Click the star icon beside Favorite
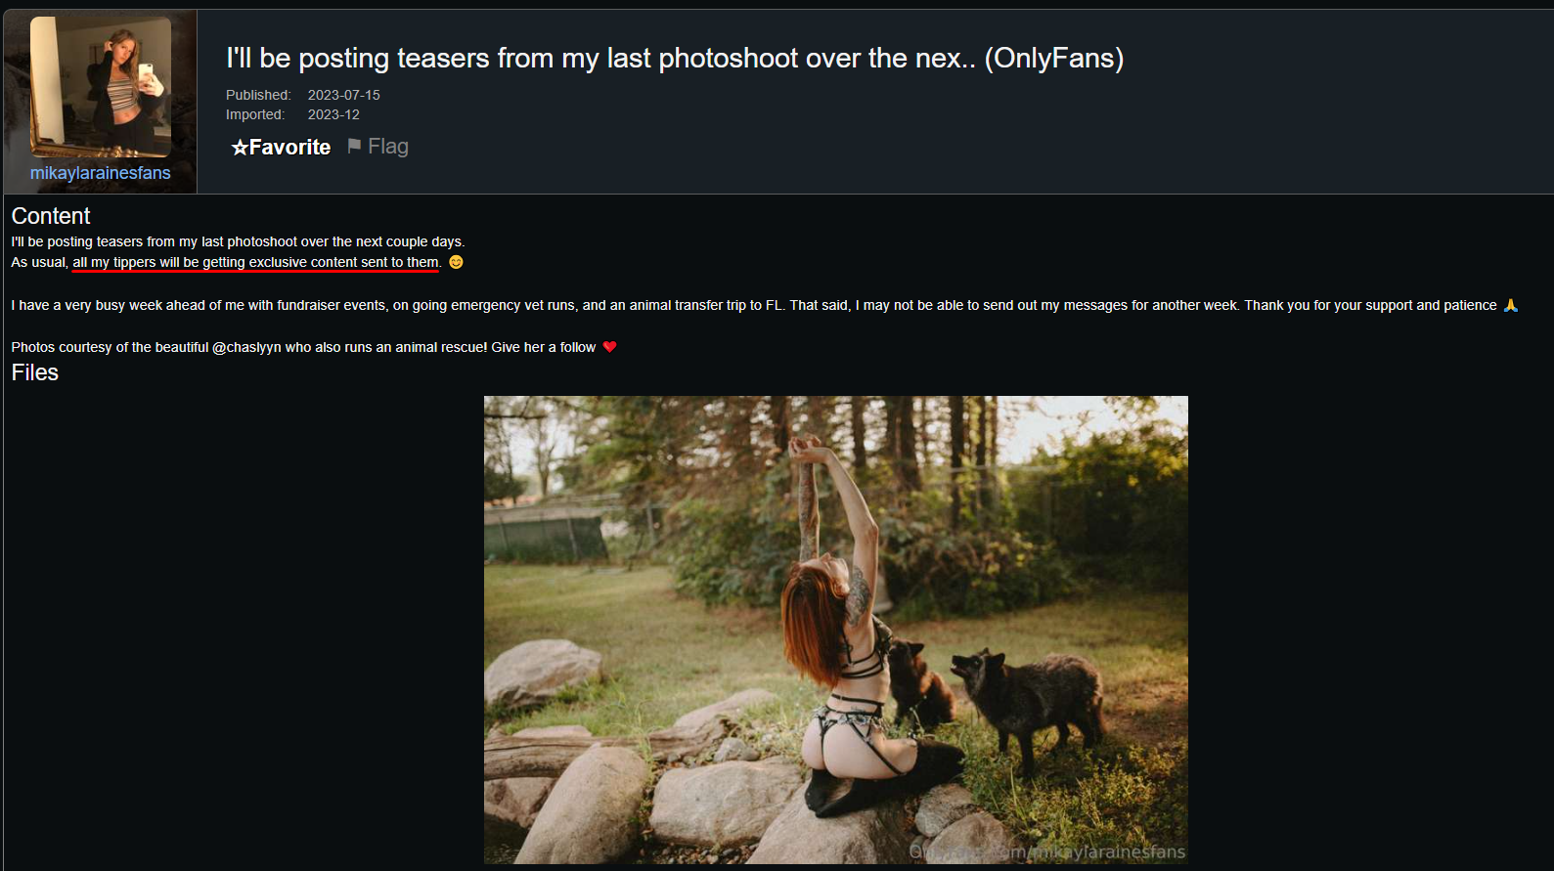Viewport: 1554px width, 871px height. pyautogui.click(x=240, y=148)
